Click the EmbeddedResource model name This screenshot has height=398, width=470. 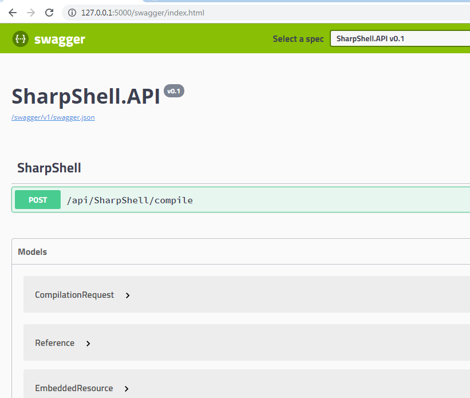[x=74, y=388]
